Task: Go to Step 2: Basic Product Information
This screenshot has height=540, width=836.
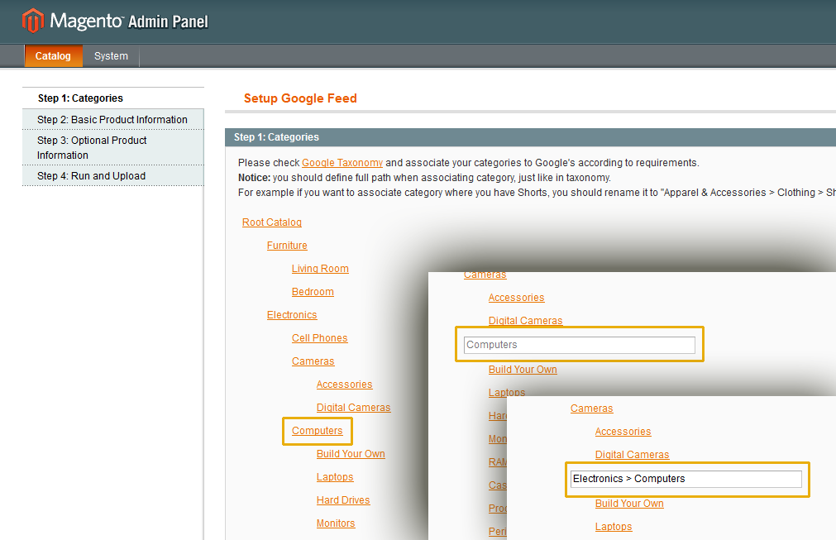Action: tap(112, 120)
